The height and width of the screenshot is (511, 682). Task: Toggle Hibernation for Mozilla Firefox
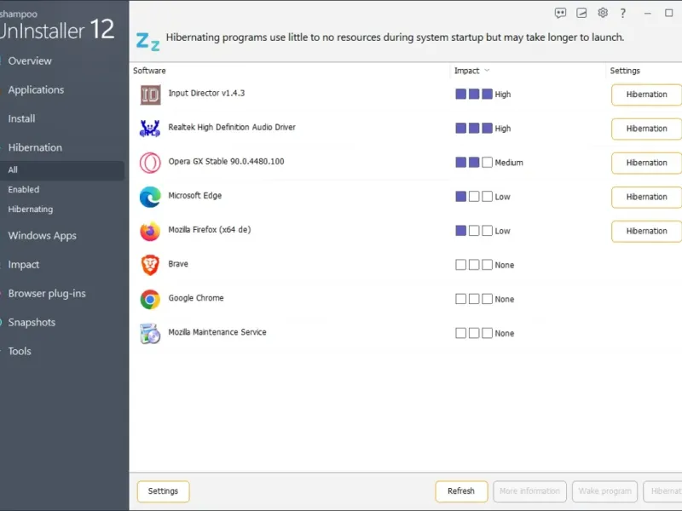[646, 231]
